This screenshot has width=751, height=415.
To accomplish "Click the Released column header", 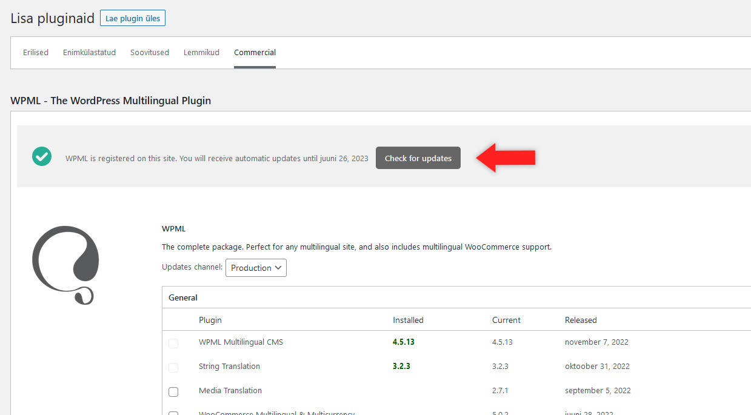I will [x=581, y=320].
